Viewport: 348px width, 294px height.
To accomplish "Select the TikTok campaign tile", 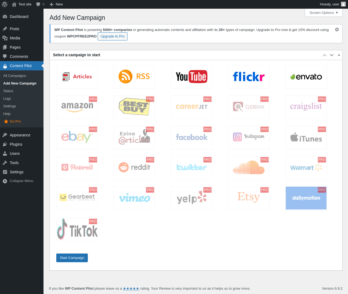I will [77, 230].
